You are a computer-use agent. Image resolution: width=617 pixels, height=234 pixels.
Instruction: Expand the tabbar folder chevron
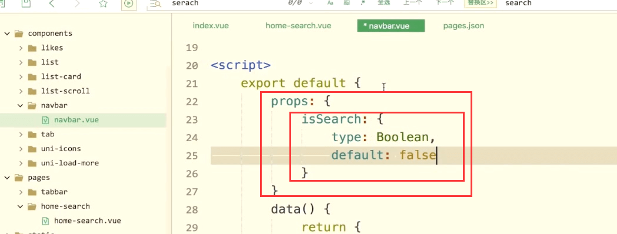(x=21, y=192)
